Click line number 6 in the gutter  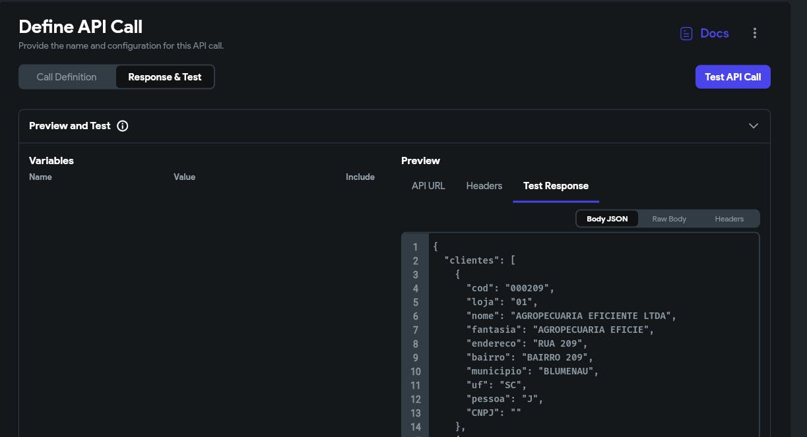point(416,316)
